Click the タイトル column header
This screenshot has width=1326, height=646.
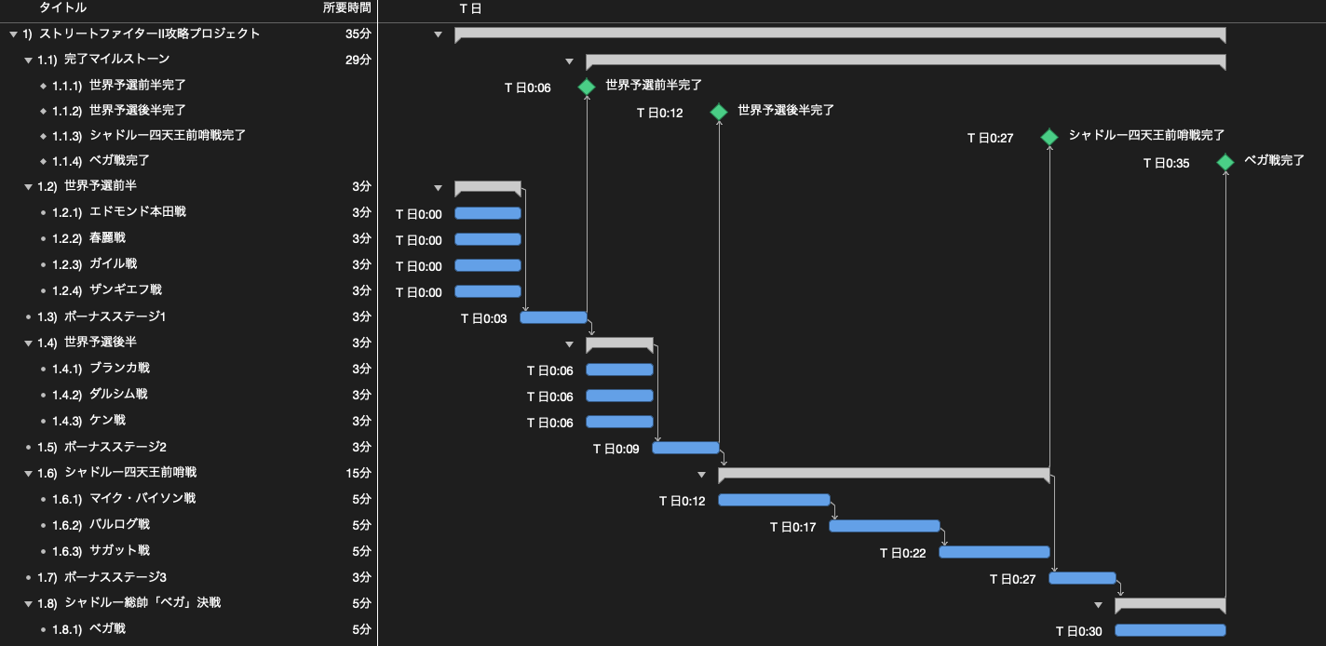pyautogui.click(x=63, y=8)
